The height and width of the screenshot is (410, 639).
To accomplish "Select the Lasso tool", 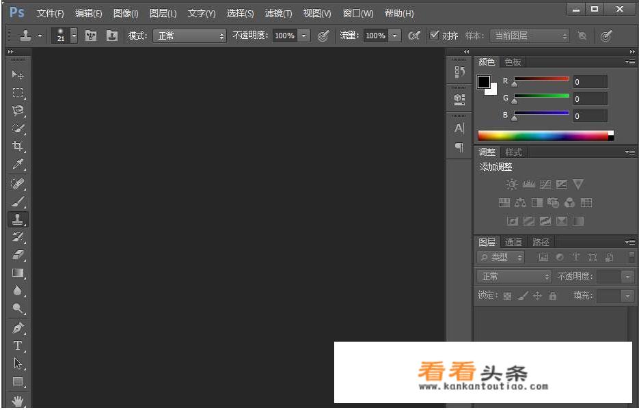I will pyautogui.click(x=18, y=111).
